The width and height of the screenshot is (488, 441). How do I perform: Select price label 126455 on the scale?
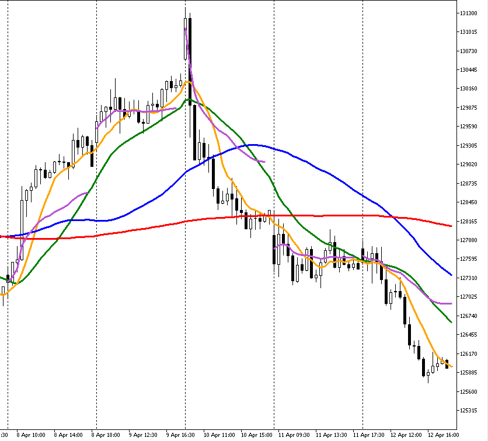468,335
